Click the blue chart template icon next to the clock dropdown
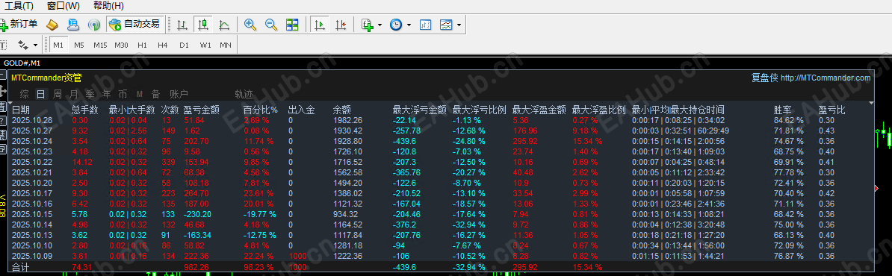The width and height of the screenshot is (892, 276). (426, 25)
